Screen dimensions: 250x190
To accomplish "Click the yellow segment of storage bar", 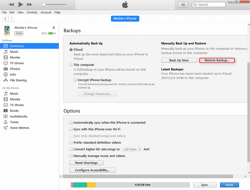I will click(x=91, y=185).
